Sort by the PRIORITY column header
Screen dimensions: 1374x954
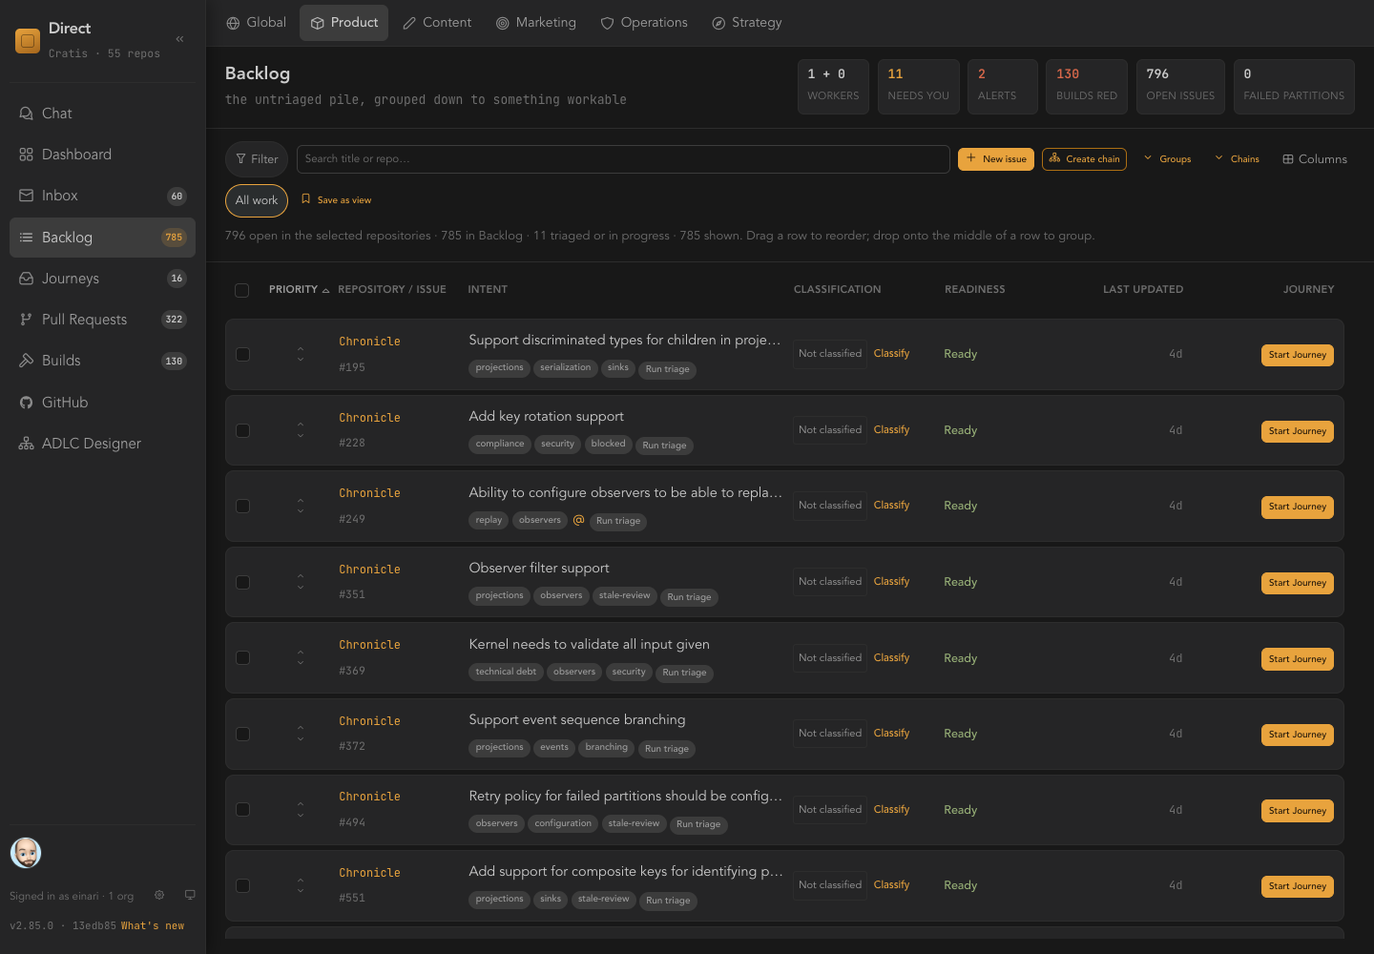(x=299, y=289)
